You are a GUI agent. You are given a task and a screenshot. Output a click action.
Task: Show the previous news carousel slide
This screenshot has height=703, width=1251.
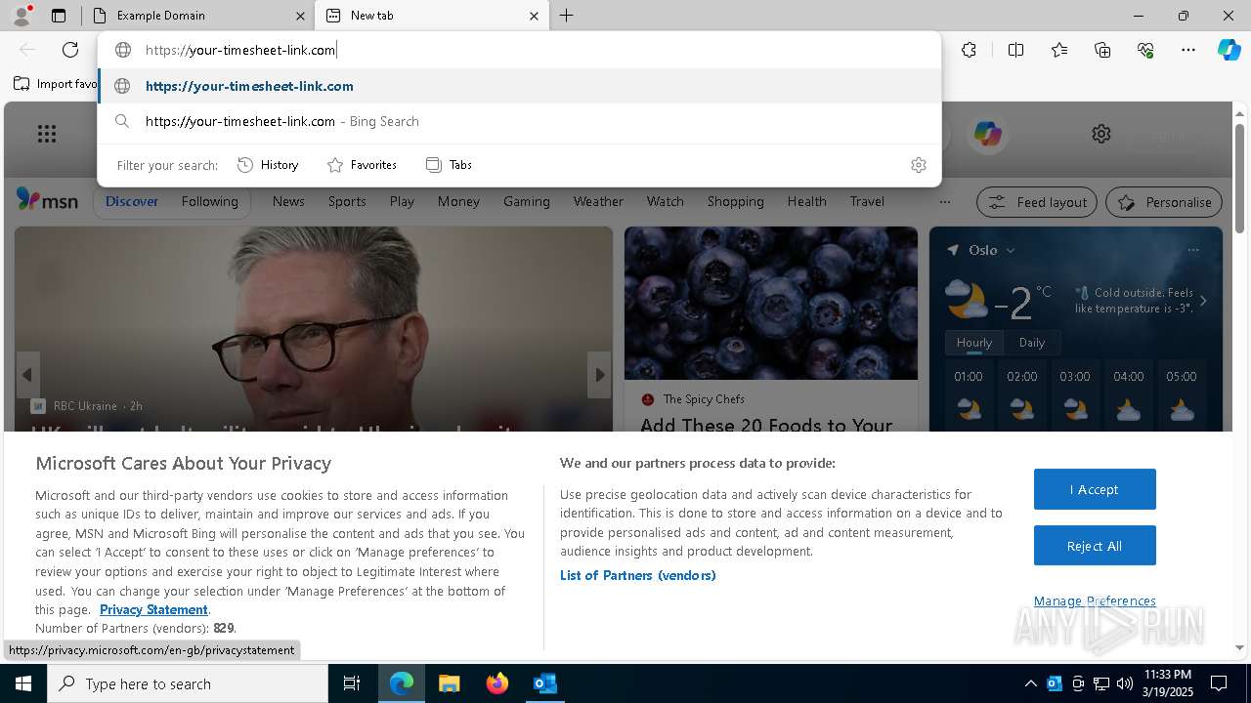coord(27,375)
